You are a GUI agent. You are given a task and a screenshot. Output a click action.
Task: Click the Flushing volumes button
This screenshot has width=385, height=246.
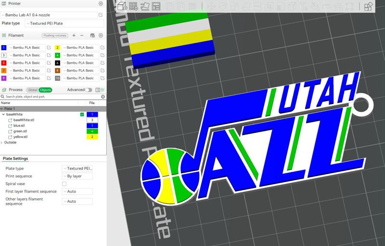(55, 35)
